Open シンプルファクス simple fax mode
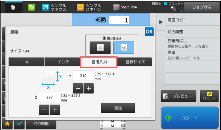Screen dimensions: 221x130 pyautogui.click(x=54, y=8)
